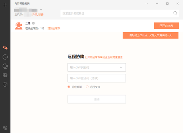This screenshot has width=183, height=133.
Task: Open the 升级/续费 link
Action: tap(38, 15)
